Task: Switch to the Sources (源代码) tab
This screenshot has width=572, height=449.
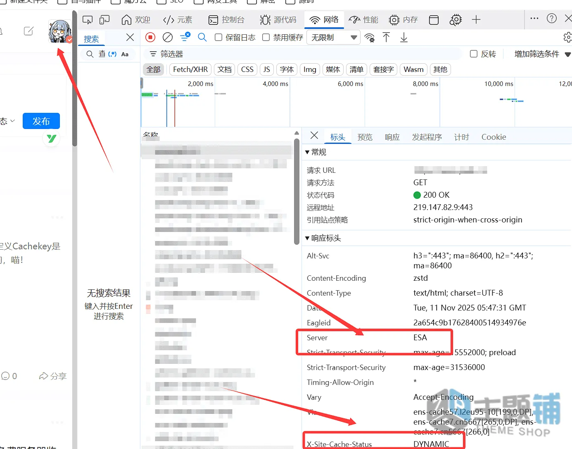Action: (x=278, y=20)
